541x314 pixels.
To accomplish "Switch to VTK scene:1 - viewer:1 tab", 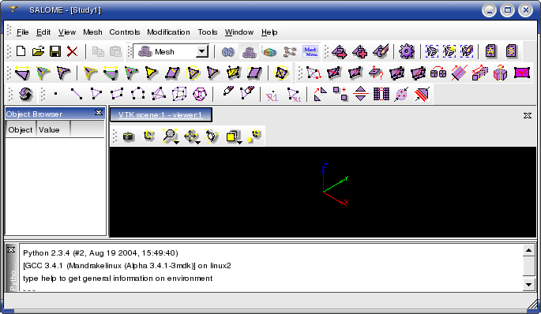I will click(x=160, y=114).
